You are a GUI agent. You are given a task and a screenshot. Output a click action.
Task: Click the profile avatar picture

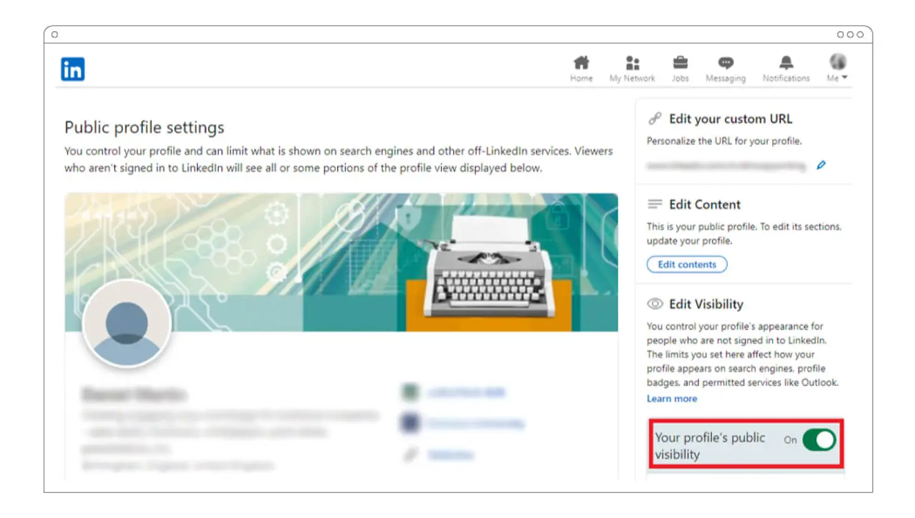tap(127, 323)
